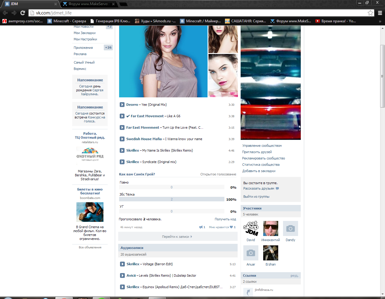
Task: Click the browser forward arrow
Action: pyautogui.click(x=14, y=13)
